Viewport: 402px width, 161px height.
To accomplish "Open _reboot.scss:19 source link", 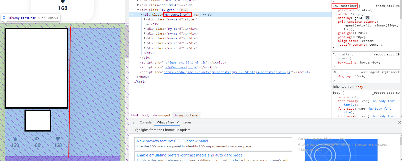I will pos(386,54).
